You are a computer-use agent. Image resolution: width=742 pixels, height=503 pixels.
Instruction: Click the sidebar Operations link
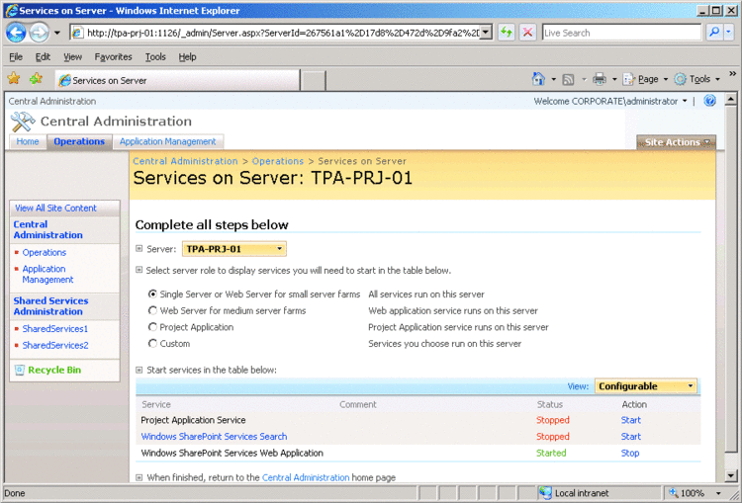pyautogui.click(x=44, y=252)
